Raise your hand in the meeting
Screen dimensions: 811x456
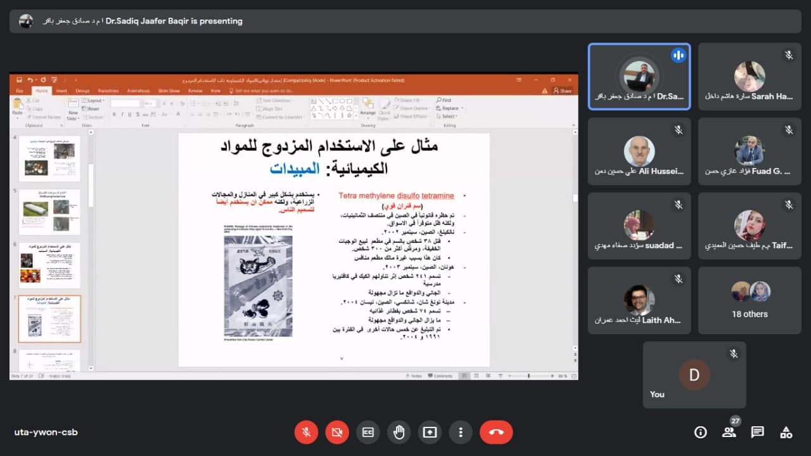pos(399,433)
